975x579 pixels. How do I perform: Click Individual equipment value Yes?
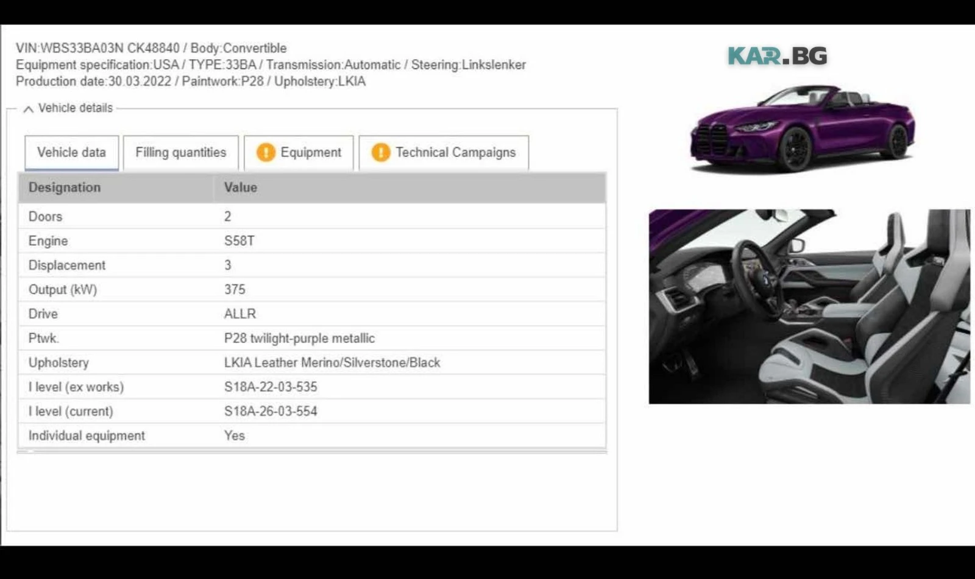[235, 436]
